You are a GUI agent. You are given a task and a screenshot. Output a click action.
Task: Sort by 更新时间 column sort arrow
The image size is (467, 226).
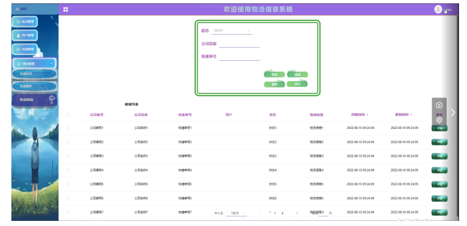tap(411, 115)
